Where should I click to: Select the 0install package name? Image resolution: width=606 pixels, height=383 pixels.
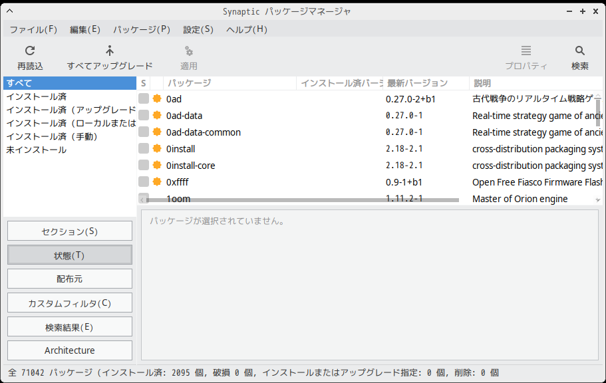pyautogui.click(x=180, y=149)
